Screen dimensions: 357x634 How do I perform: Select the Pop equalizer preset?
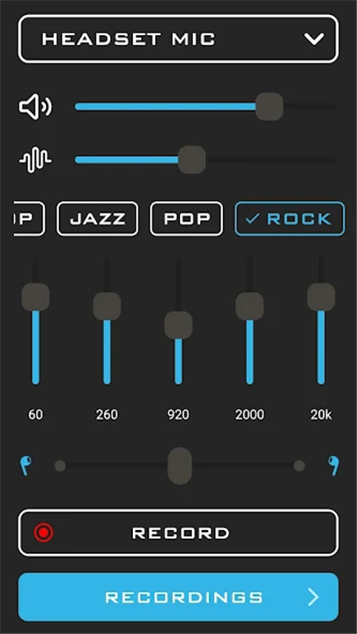(187, 218)
